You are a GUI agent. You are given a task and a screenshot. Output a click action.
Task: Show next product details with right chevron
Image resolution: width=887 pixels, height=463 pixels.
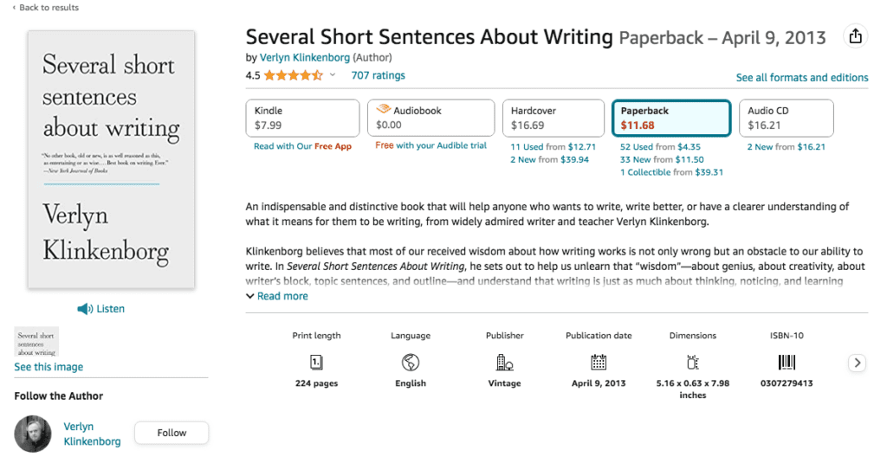[x=857, y=363]
